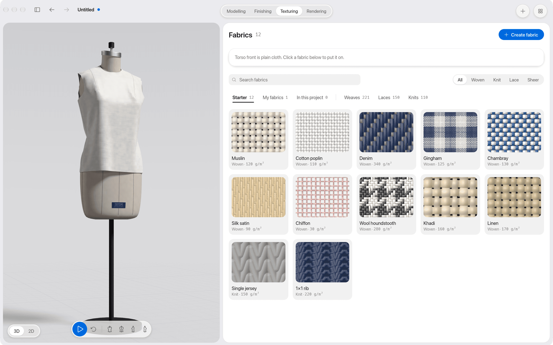Apply the 1×1 rib knit swatch

322,269
